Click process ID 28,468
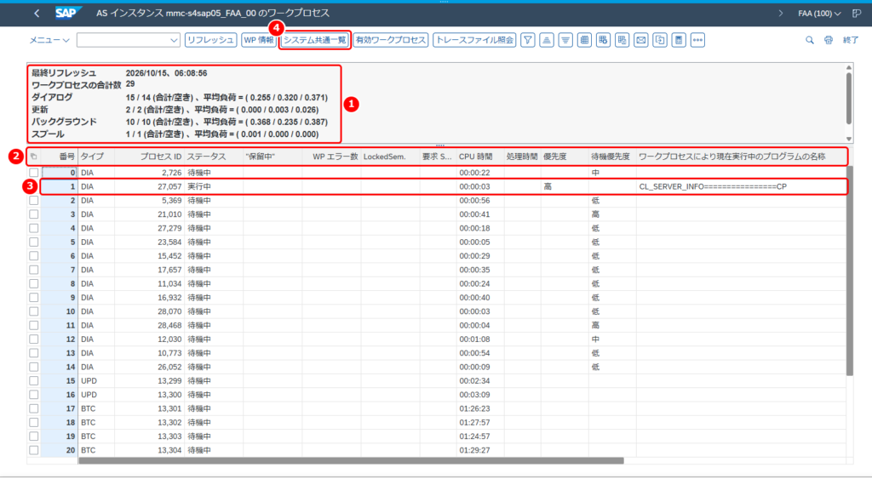 [x=150, y=326]
